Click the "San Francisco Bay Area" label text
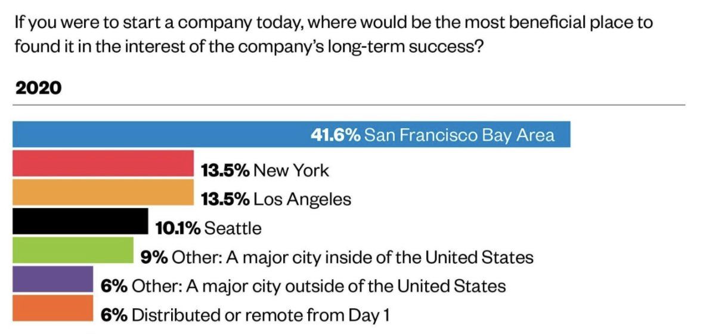Image resolution: width=706 pixels, height=334 pixels. 459,135
